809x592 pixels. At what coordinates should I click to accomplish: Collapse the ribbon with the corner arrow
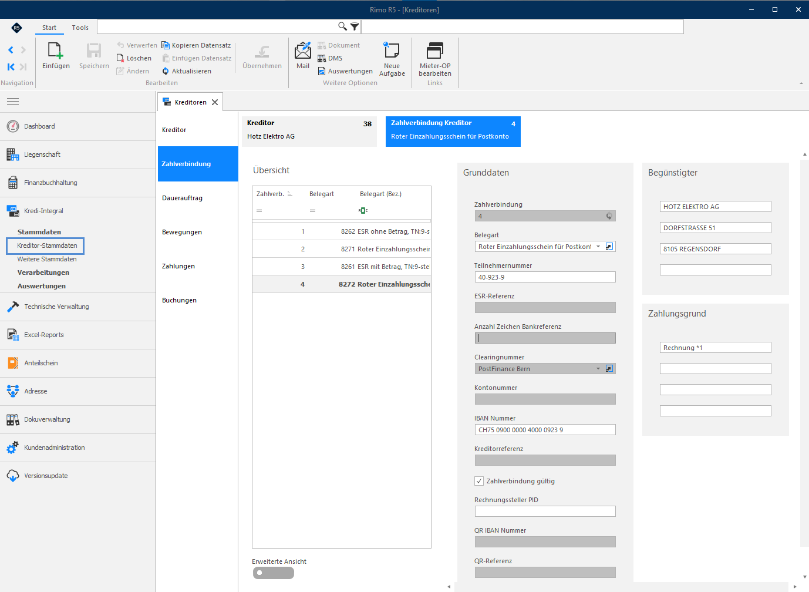tap(801, 83)
